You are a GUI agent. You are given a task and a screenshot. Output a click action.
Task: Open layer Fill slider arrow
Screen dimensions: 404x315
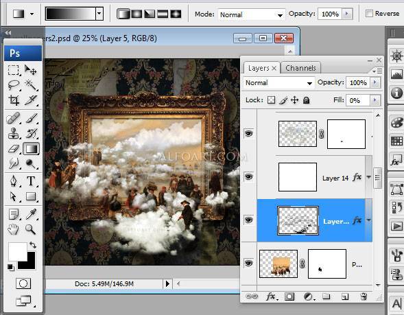(x=375, y=100)
